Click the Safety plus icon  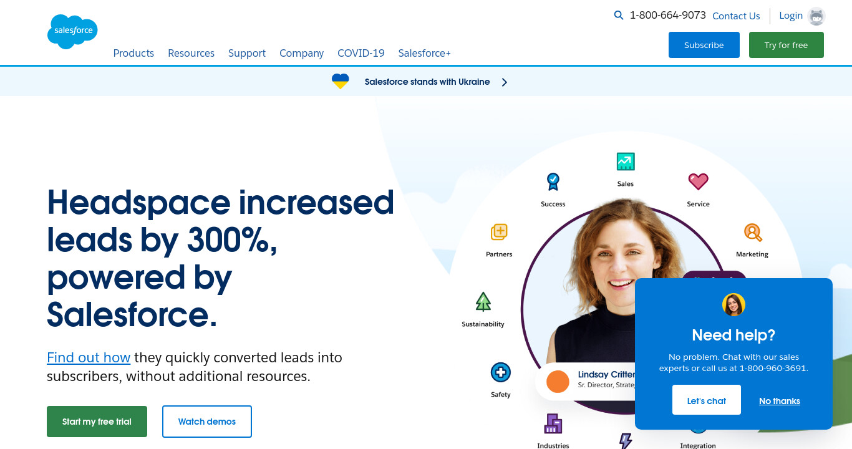click(500, 373)
